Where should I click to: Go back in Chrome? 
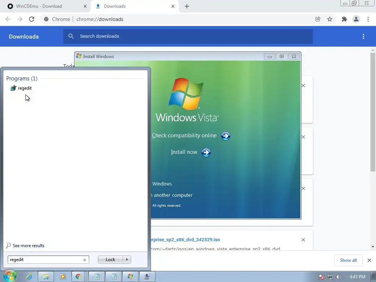pyautogui.click(x=8, y=19)
